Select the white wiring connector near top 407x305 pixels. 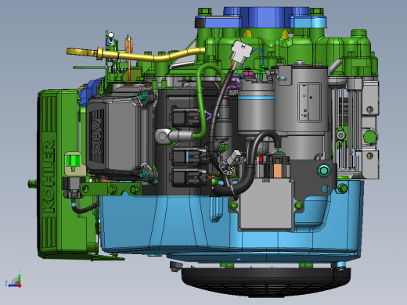click(241, 52)
